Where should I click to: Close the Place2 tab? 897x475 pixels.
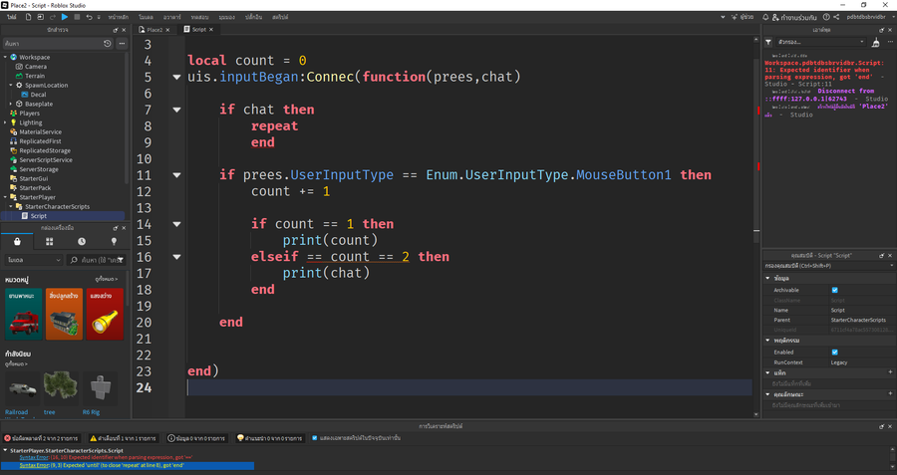pos(167,30)
